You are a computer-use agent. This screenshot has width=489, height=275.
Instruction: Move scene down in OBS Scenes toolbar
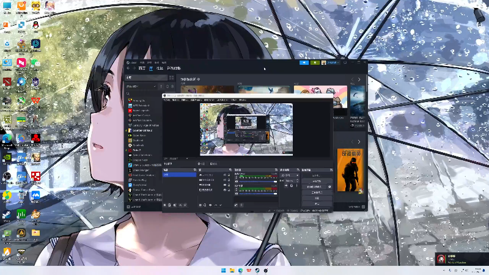pos(185,205)
